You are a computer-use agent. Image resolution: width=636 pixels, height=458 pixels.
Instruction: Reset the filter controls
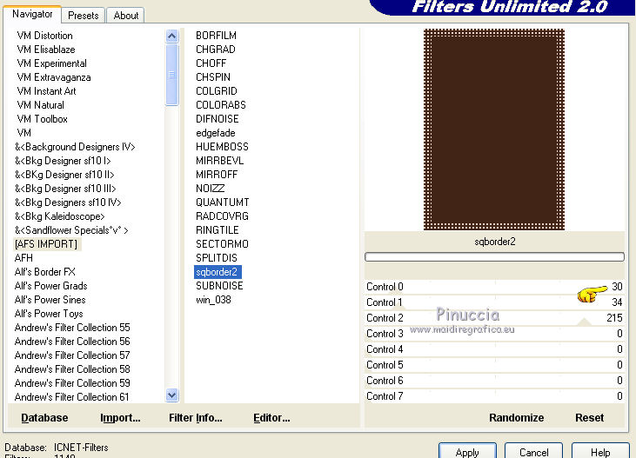[589, 417]
